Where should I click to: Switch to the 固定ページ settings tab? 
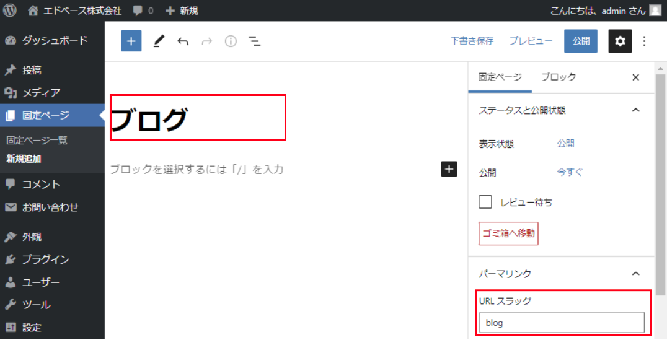point(500,77)
